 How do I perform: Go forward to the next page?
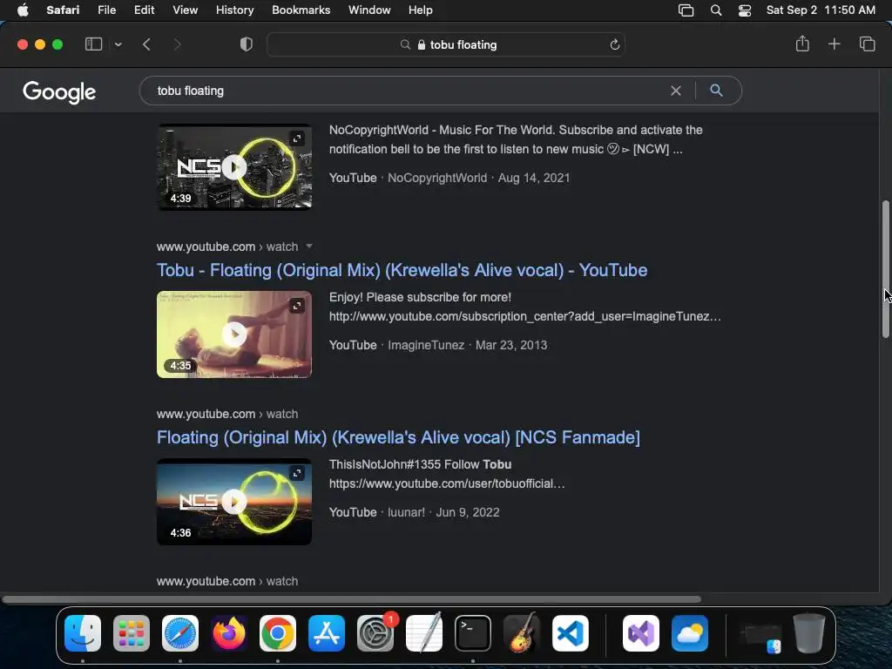point(178,44)
